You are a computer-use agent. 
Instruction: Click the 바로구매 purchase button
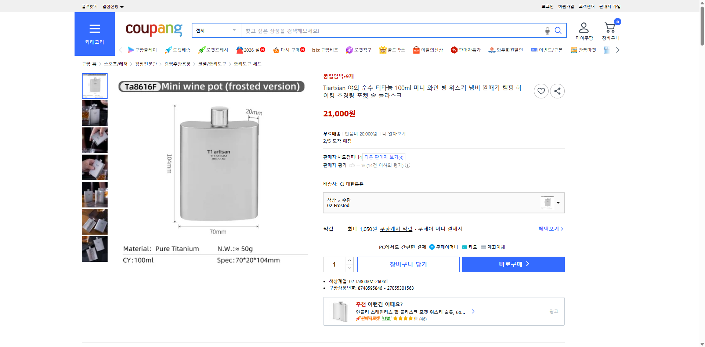[x=513, y=264]
